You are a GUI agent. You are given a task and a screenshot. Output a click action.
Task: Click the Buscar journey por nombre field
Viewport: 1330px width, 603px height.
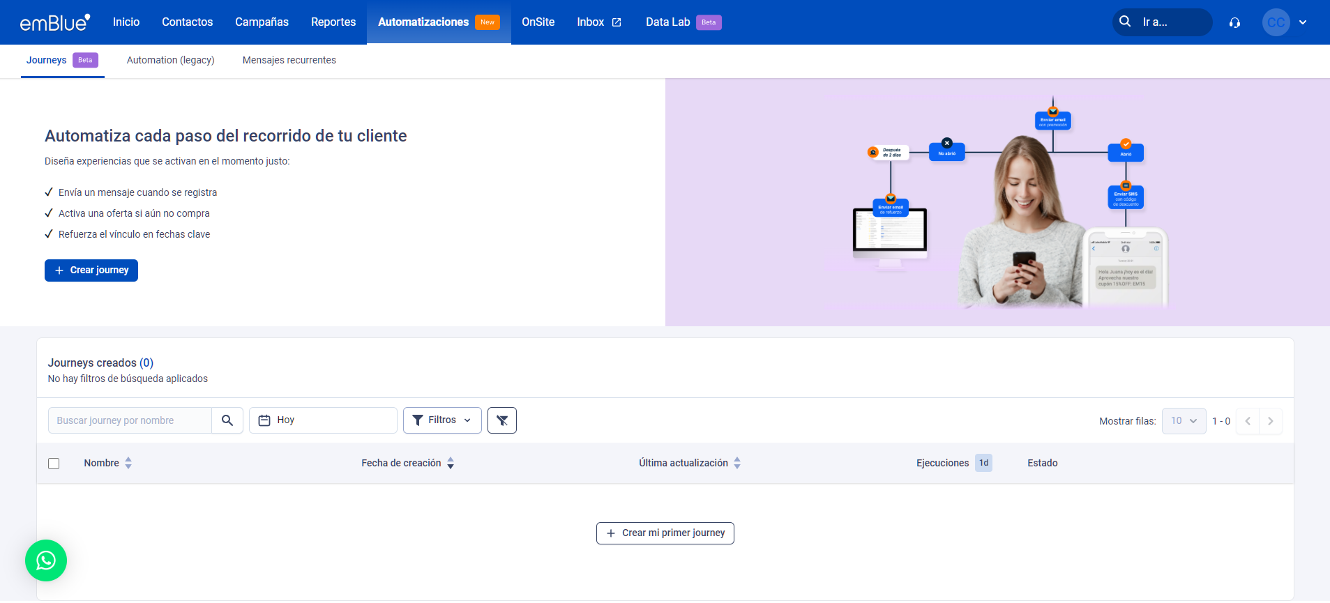pyautogui.click(x=130, y=420)
